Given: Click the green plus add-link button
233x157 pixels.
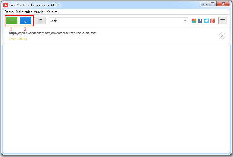Looking at the screenshot, I should [x=12, y=21].
